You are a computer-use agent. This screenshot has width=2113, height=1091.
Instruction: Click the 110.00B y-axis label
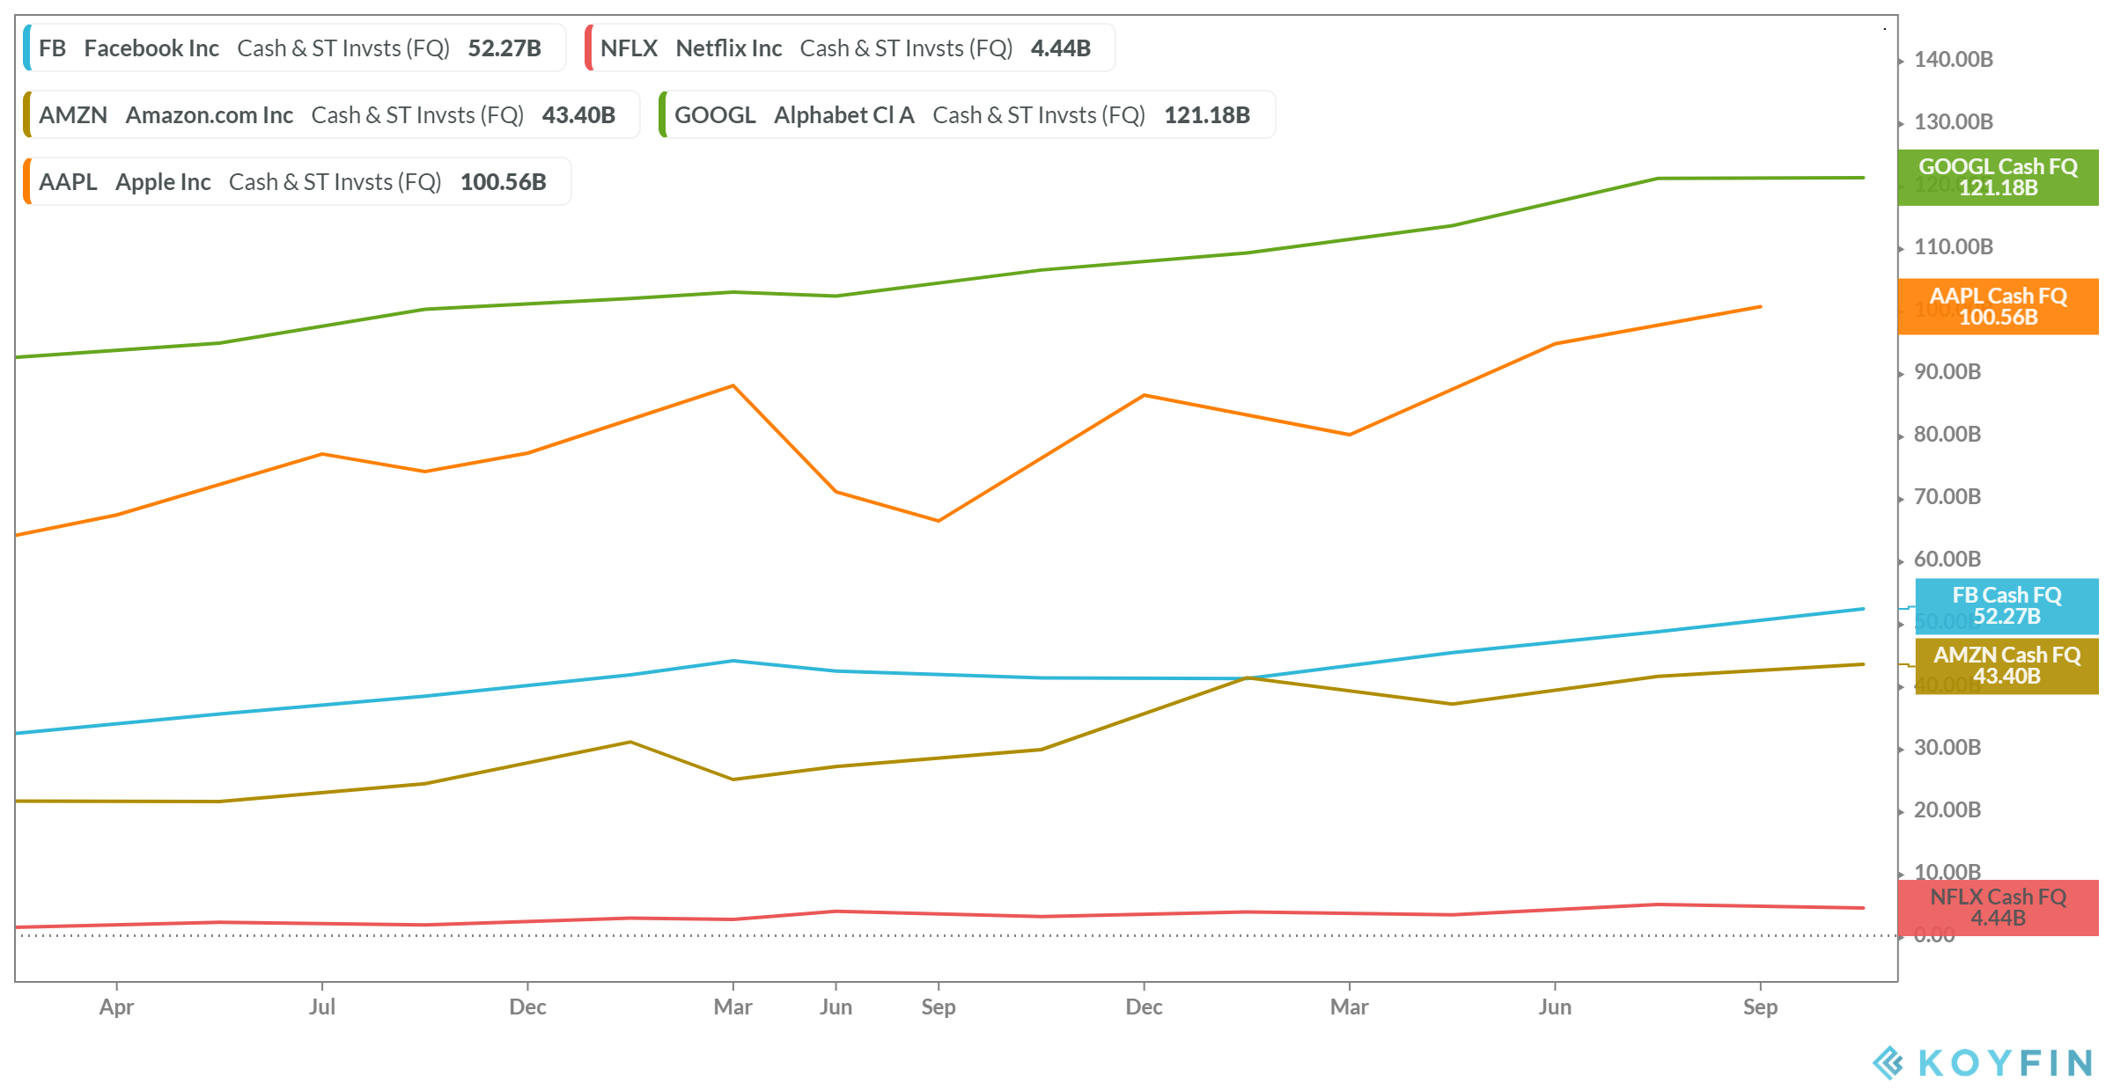1953,246
